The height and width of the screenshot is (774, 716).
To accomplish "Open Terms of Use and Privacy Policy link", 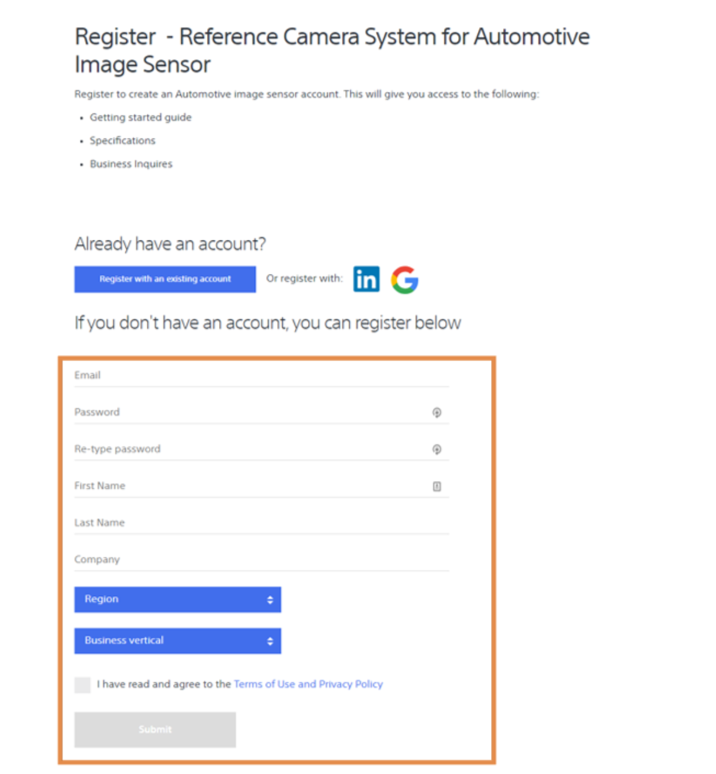I will (308, 684).
